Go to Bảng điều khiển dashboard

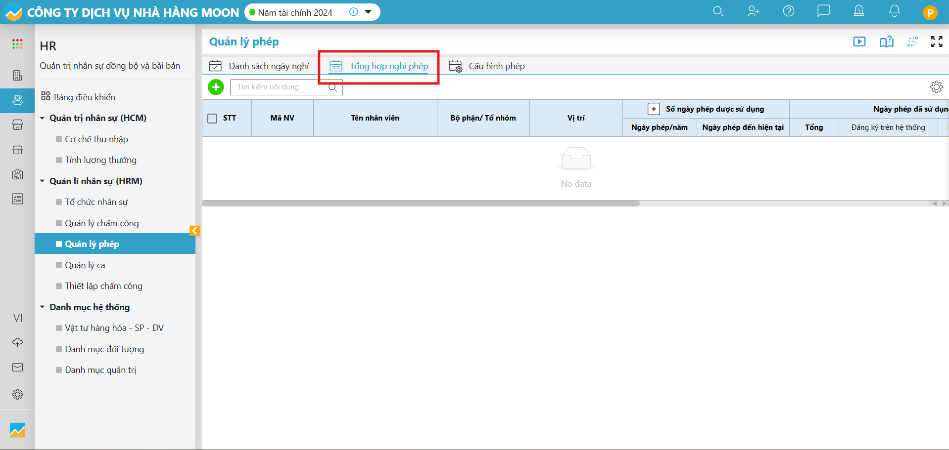point(84,97)
